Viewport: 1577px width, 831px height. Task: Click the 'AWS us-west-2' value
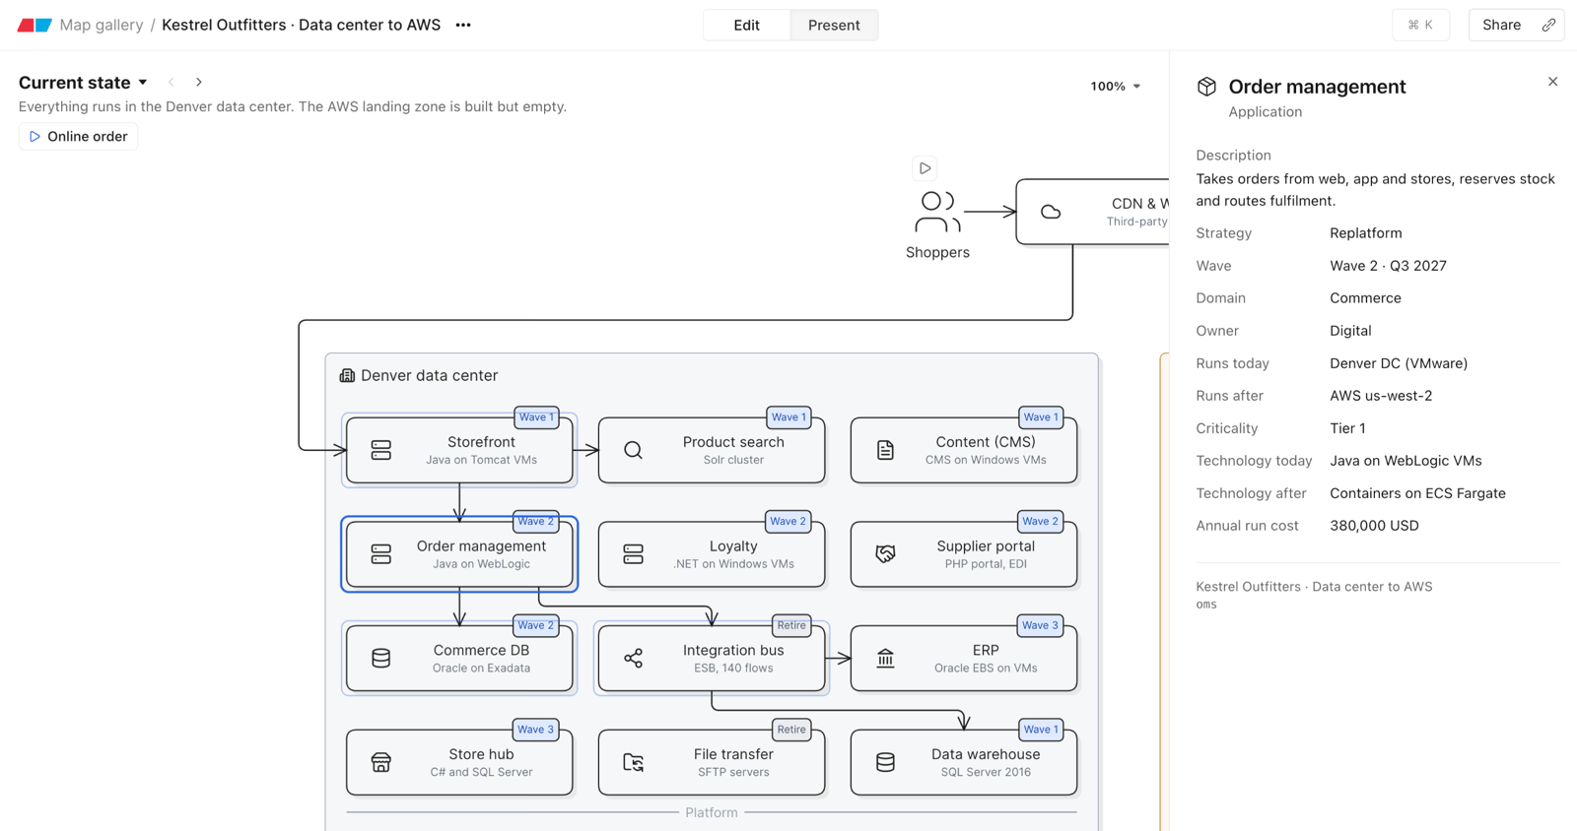click(1381, 396)
